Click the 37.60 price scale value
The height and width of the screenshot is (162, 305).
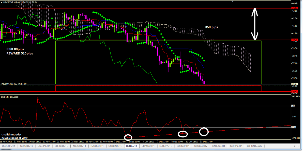[x=295, y=63]
